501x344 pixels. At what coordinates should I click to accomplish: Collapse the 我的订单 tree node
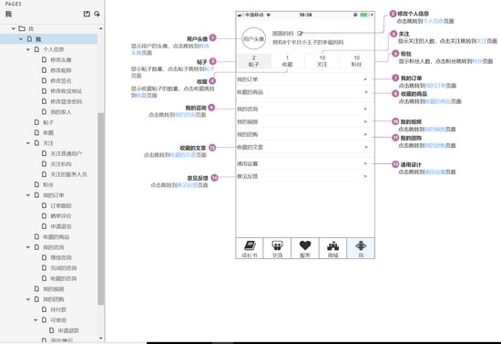28,195
